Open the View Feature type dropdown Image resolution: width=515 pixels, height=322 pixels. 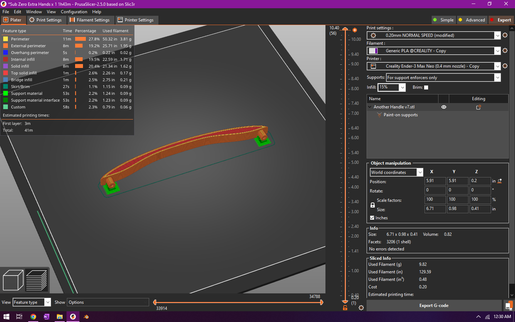coord(47,302)
